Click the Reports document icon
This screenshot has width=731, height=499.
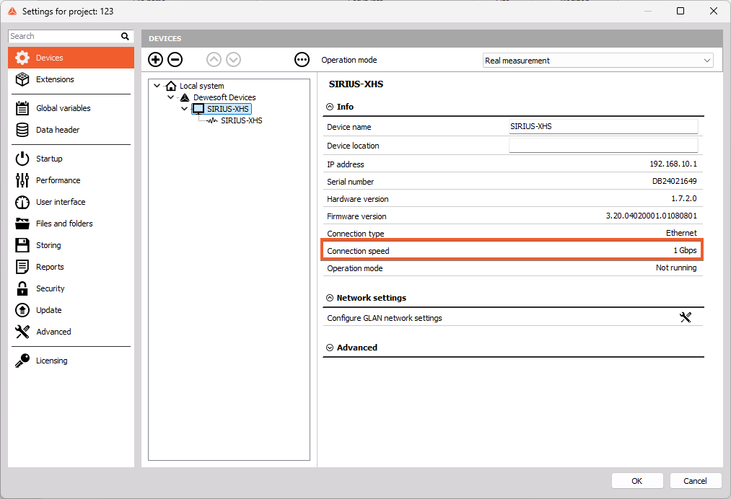22,267
